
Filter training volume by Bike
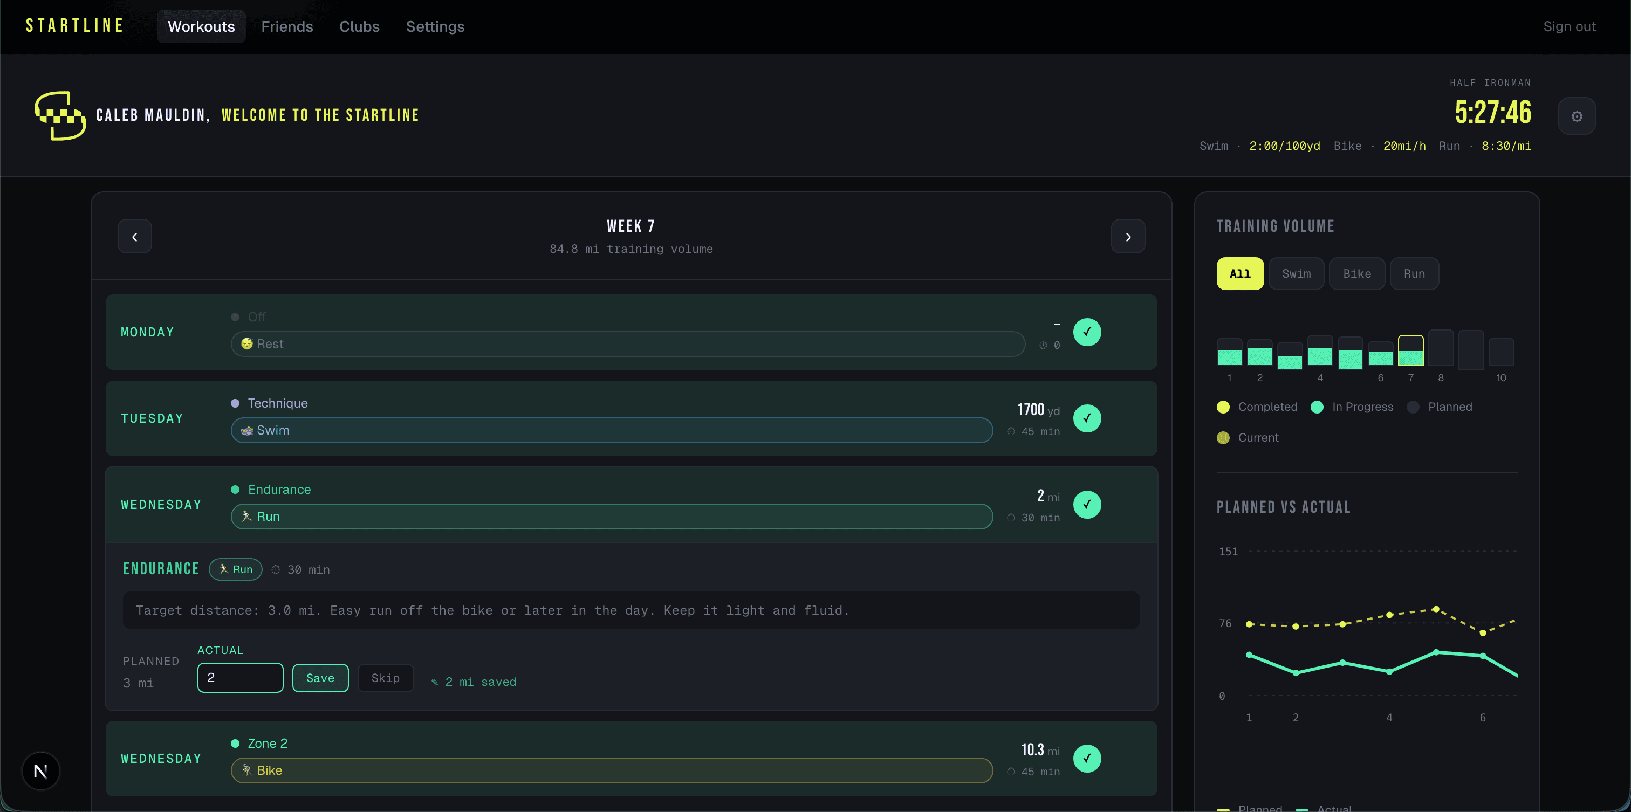point(1357,274)
